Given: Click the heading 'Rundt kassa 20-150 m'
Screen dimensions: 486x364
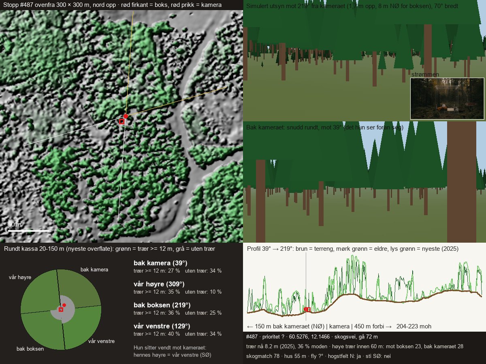Looking at the screenshot, I should coord(34,249).
